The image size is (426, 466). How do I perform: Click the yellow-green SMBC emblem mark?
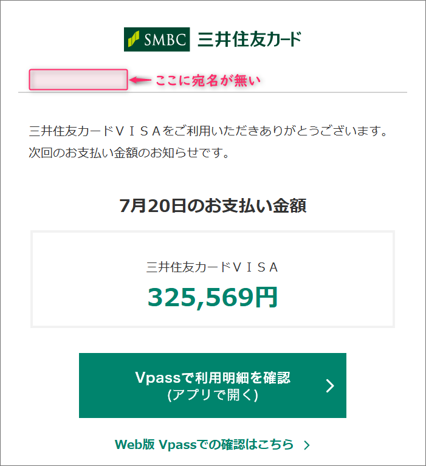pos(134,39)
